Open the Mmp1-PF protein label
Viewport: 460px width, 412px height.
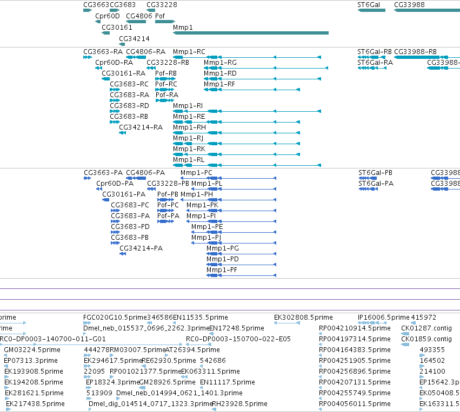(222, 270)
